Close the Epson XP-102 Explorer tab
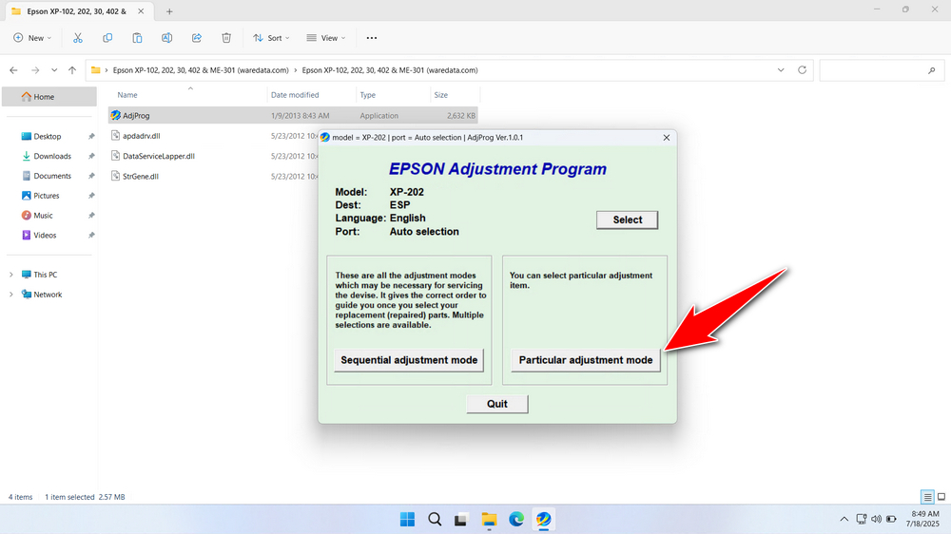Image resolution: width=951 pixels, height=534 pixels. 141,11
